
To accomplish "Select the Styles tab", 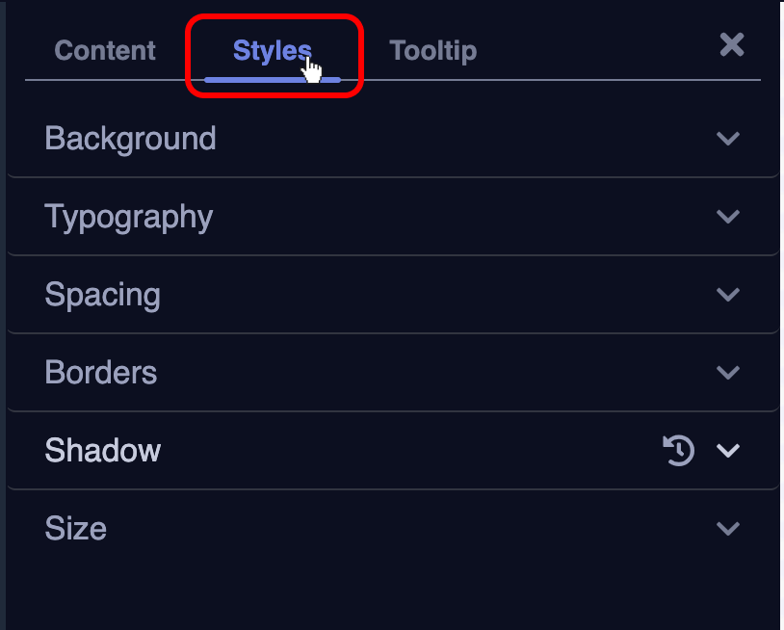I will tap(272, 50).
